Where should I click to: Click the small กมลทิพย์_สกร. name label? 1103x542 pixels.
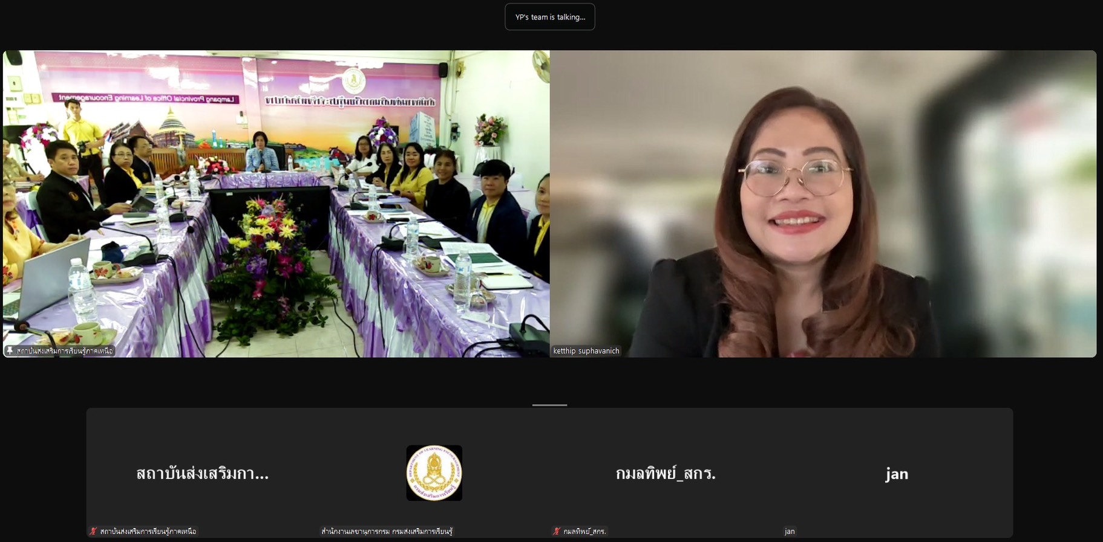tap(584, 531)
